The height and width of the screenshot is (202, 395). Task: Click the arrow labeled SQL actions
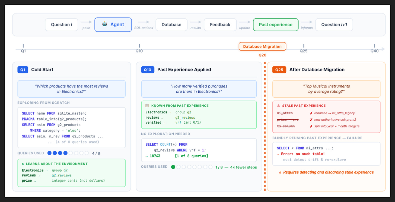144,22
